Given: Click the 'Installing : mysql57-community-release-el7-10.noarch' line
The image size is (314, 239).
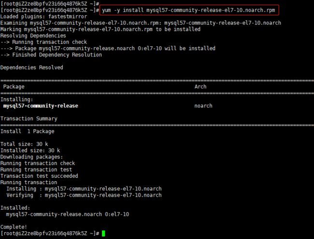Looking at the screenshot, I should (x=84, y=189).
